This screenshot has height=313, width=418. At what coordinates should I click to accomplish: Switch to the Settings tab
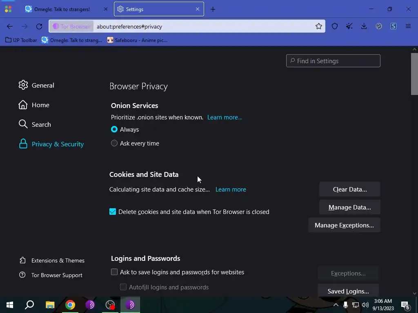click(159, 9)
